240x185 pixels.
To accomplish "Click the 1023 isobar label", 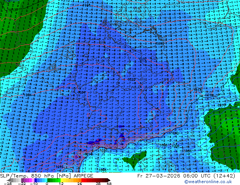I will (131, 79).
